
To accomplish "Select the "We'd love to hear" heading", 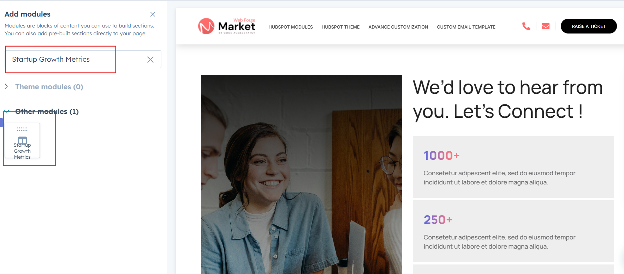I will 508,99.
